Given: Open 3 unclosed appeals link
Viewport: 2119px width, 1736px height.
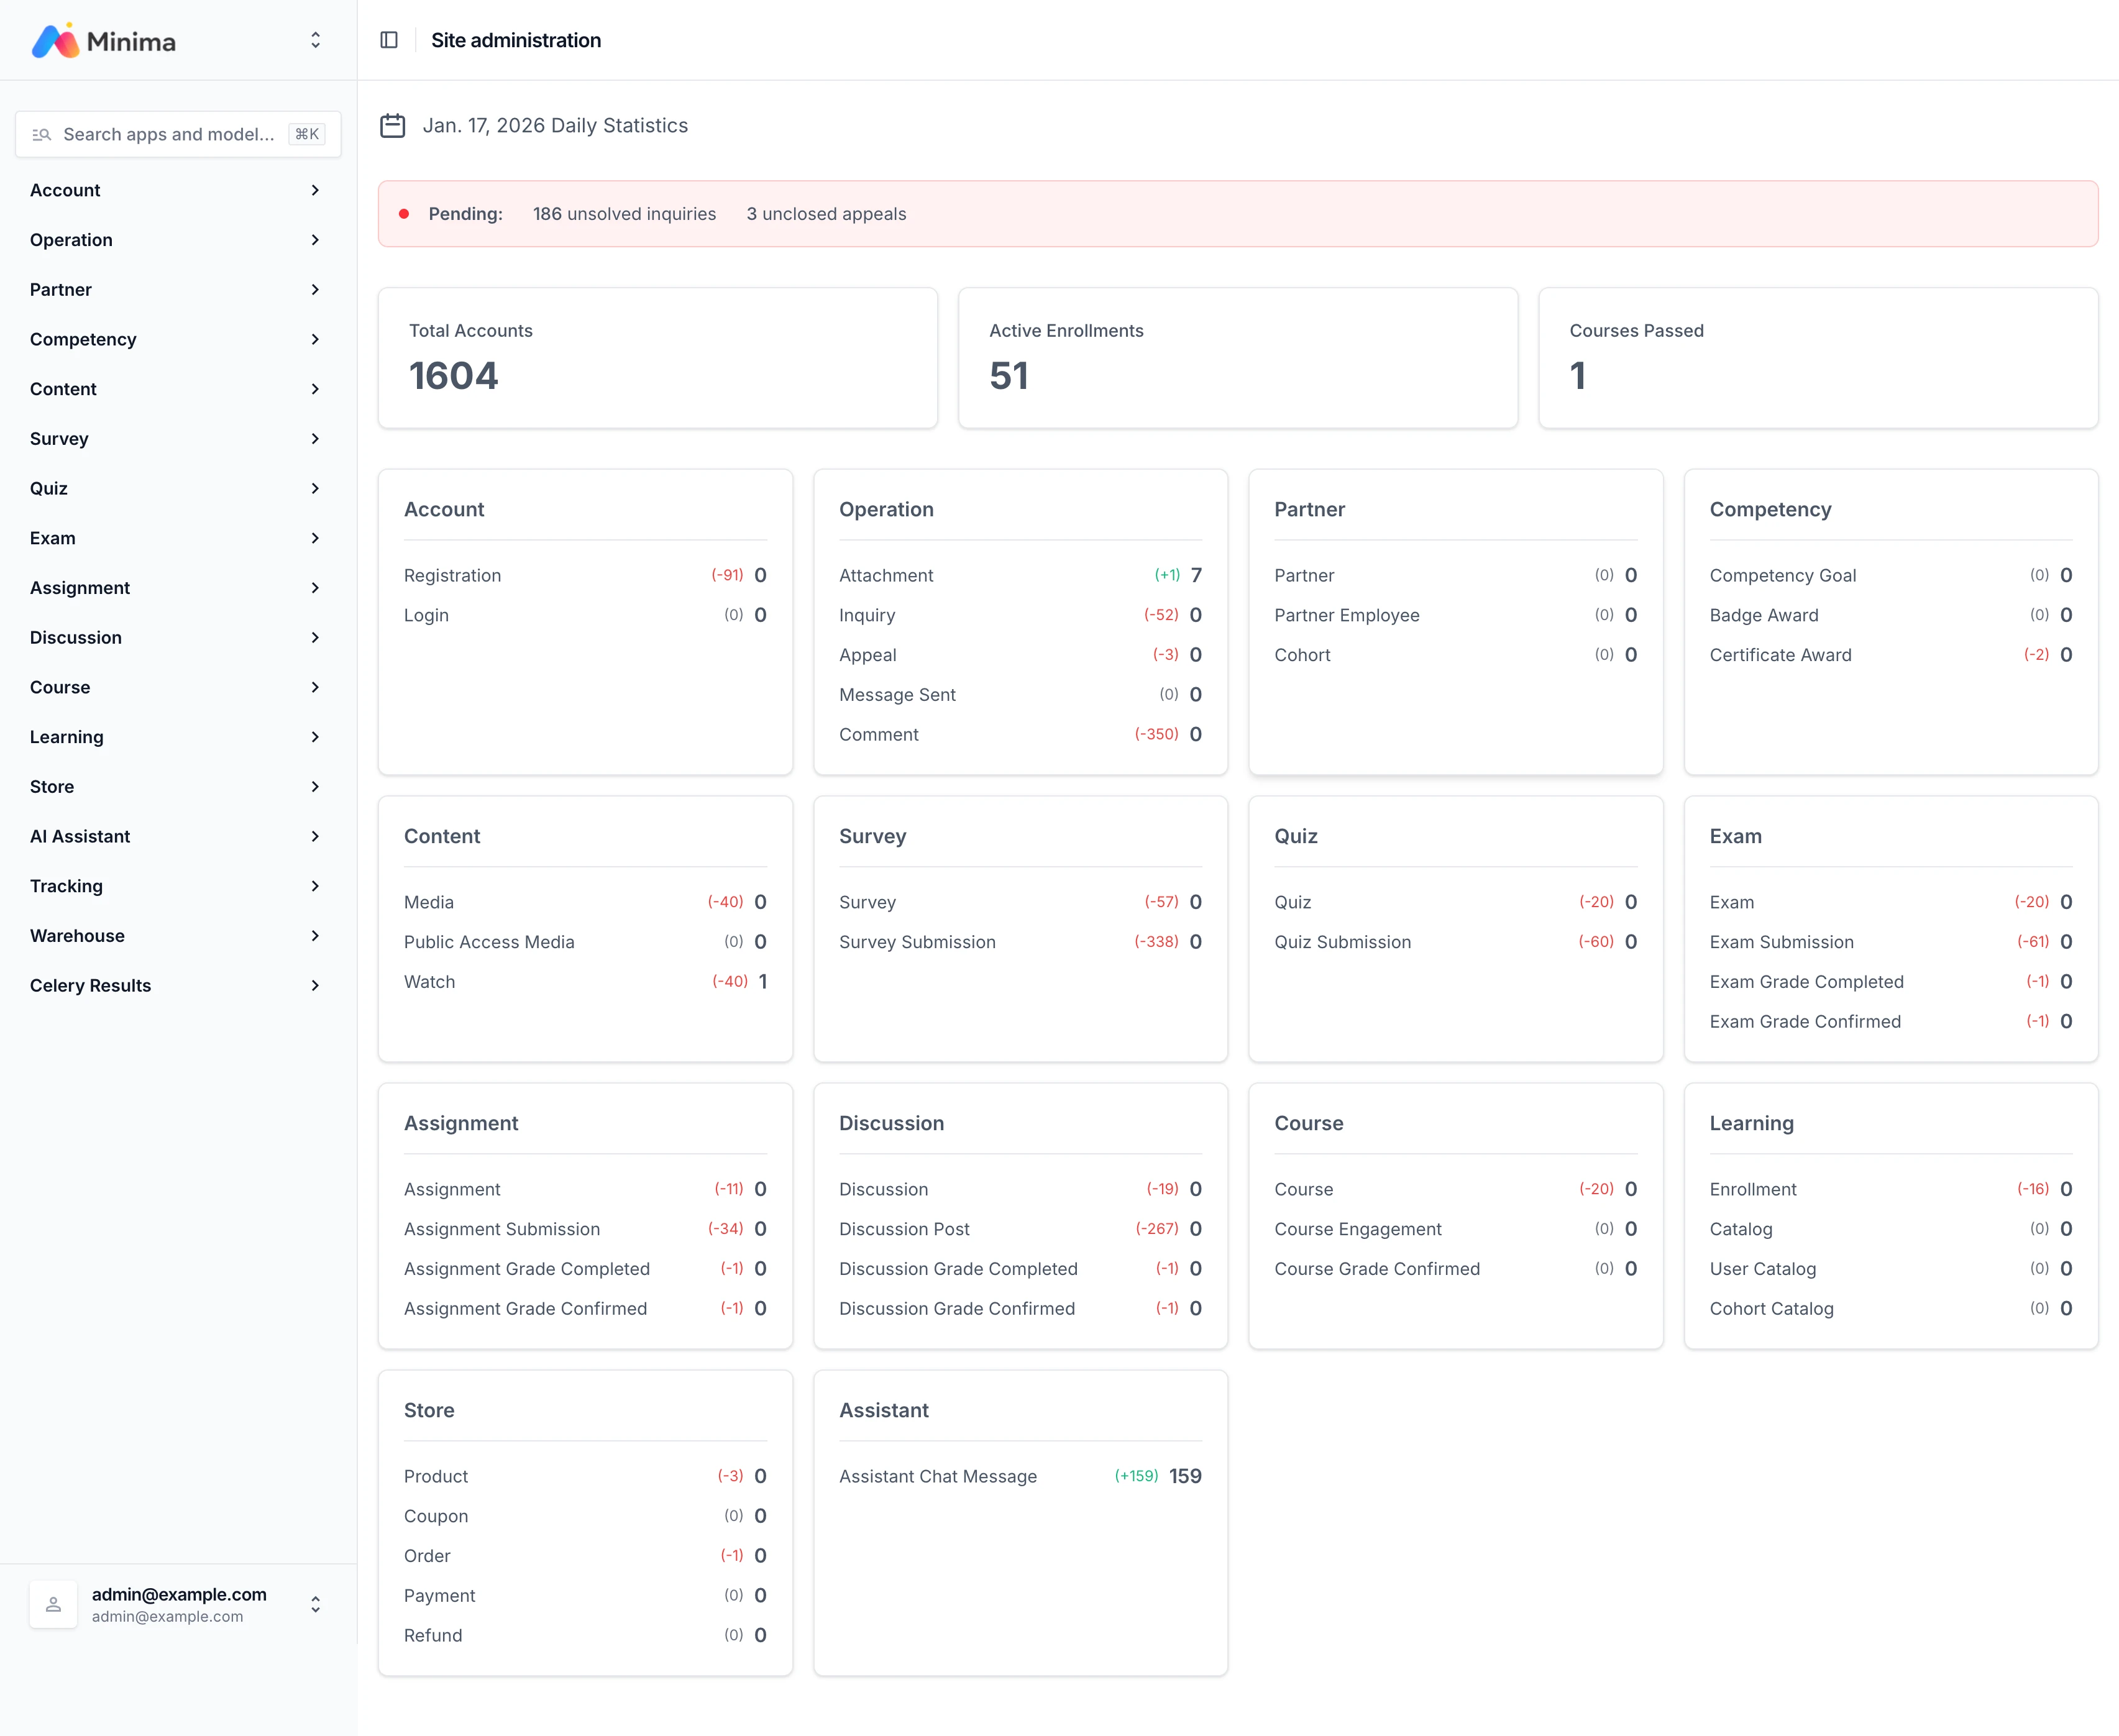Looking at the screenshot, I should [826, 214].
